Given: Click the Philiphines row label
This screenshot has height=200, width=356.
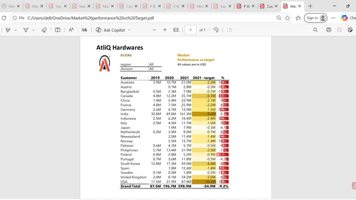Looking at the screenshot, I should click(129, 150).
